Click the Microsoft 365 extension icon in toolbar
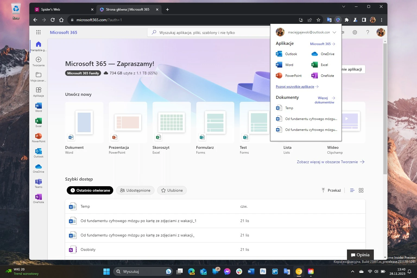 coord(338,20)
